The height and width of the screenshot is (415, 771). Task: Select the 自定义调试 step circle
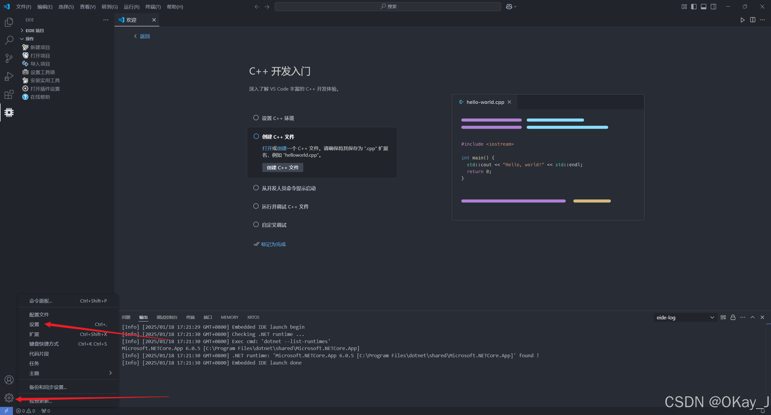click(x=256, y=225)
